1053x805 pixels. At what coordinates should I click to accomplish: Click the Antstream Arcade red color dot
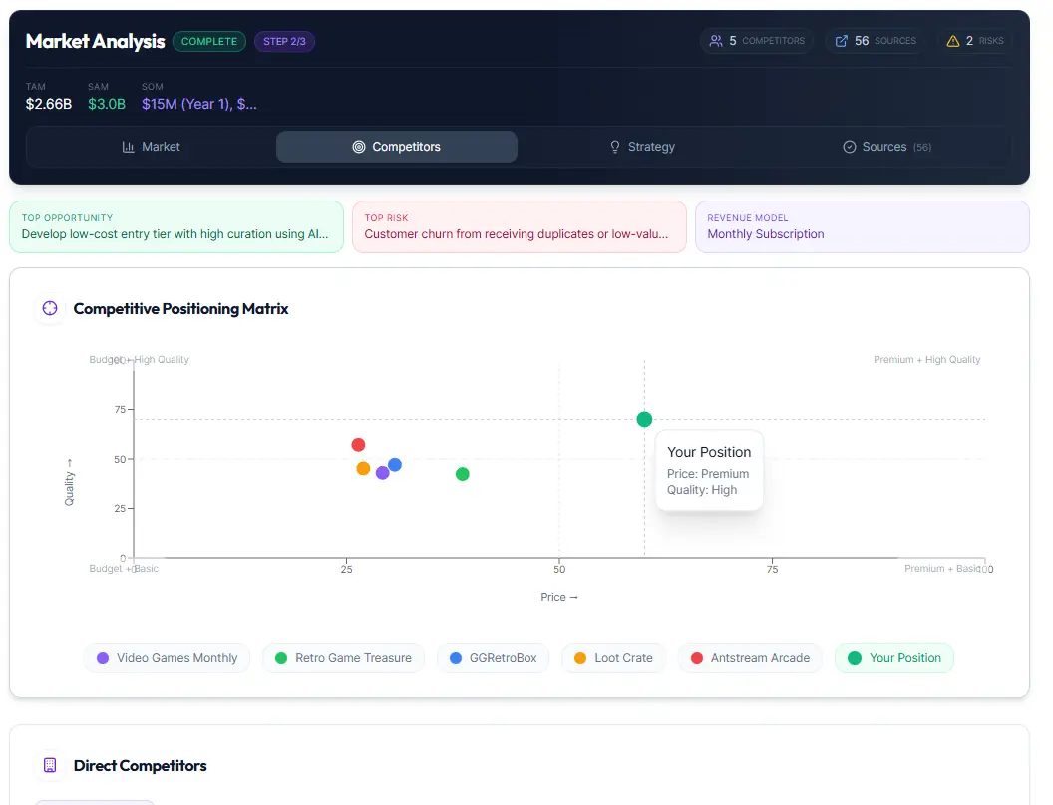[695, 658]
